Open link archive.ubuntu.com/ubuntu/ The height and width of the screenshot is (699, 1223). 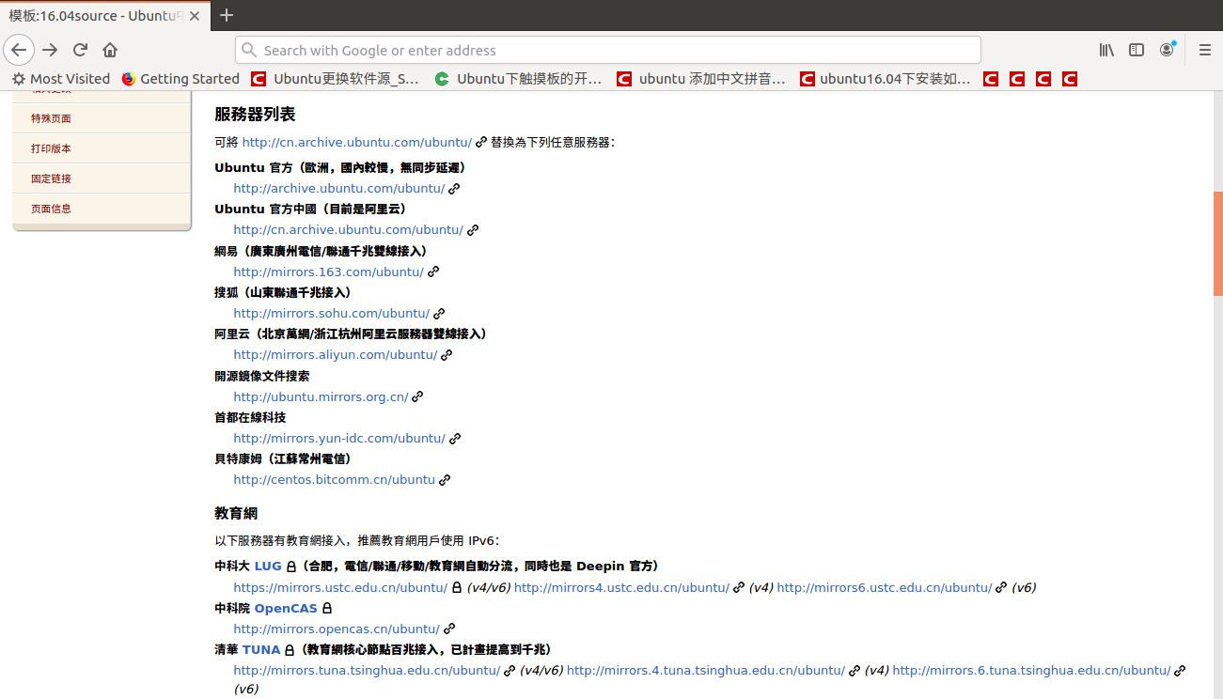click(x=339, y=188)
